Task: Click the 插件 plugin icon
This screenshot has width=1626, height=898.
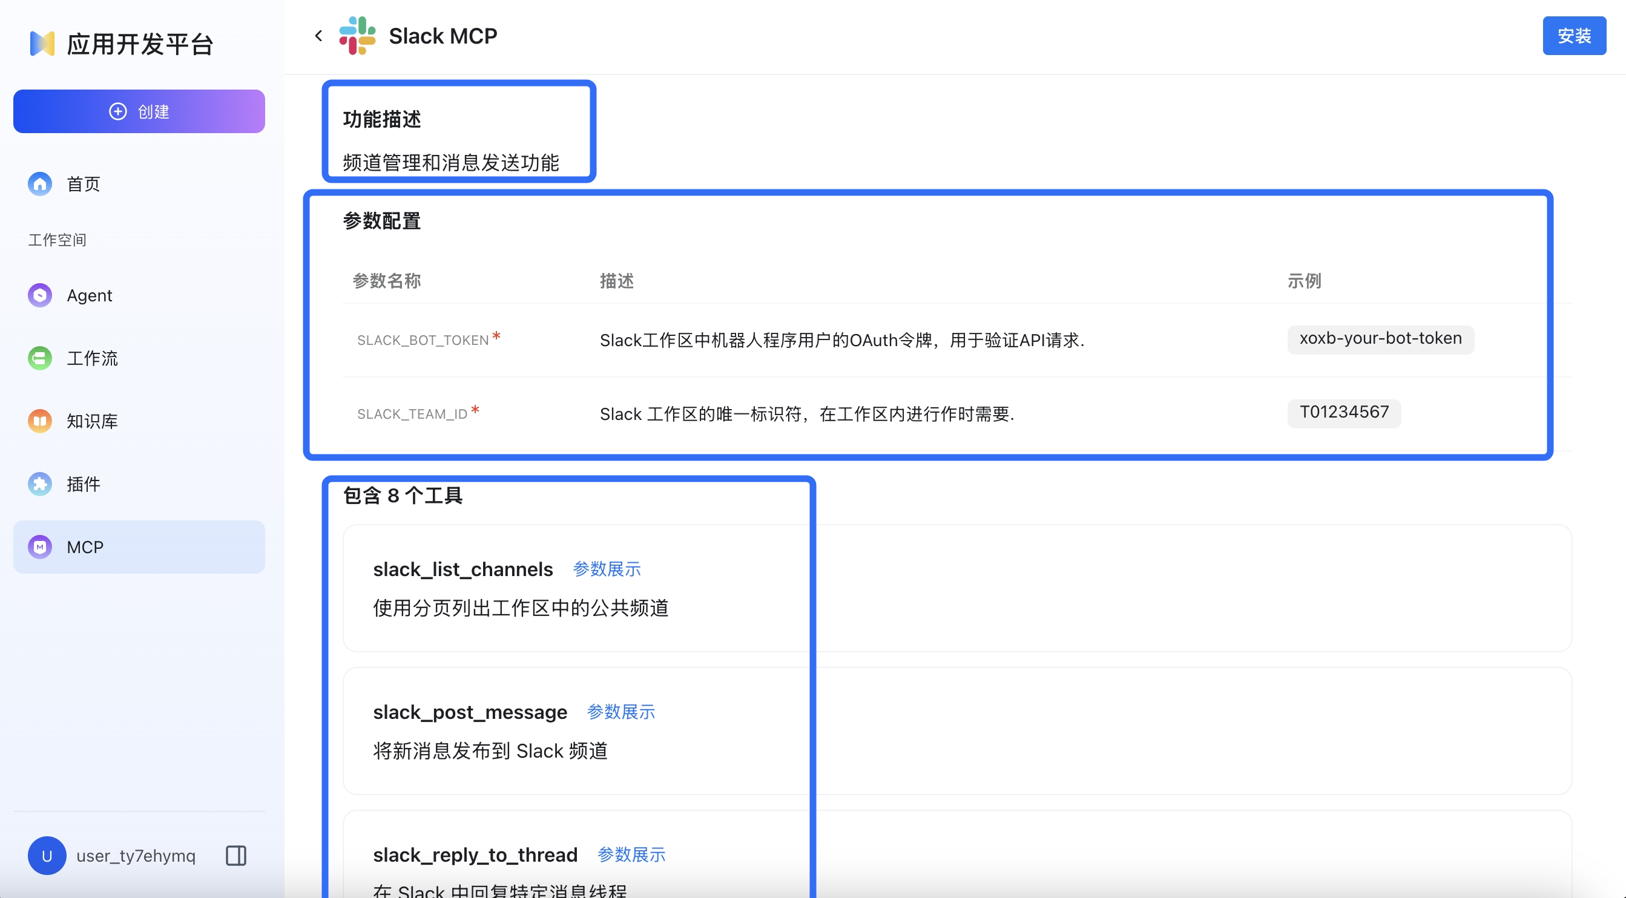Action: 40,484
